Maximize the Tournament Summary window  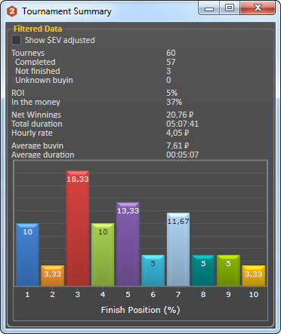[230, 8]
